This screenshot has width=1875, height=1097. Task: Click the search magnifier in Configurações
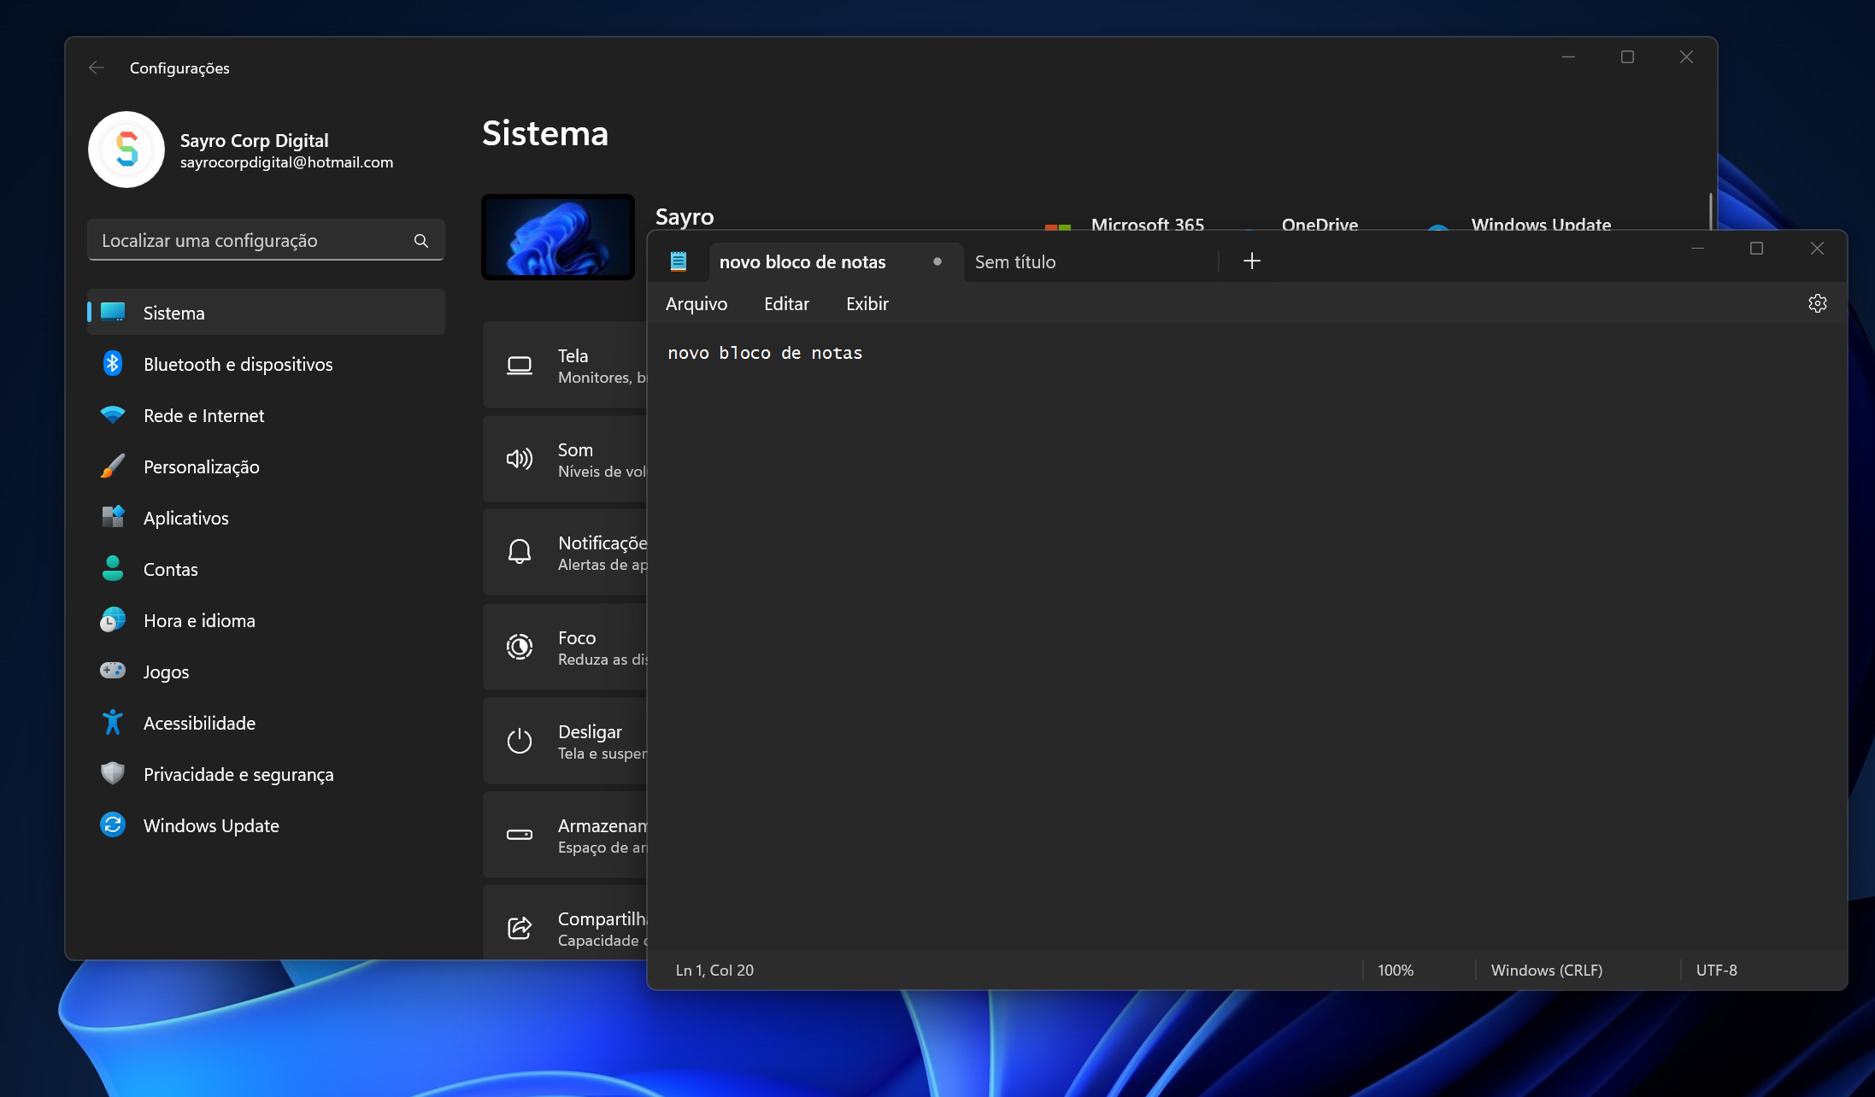click(x=421, y=241)
